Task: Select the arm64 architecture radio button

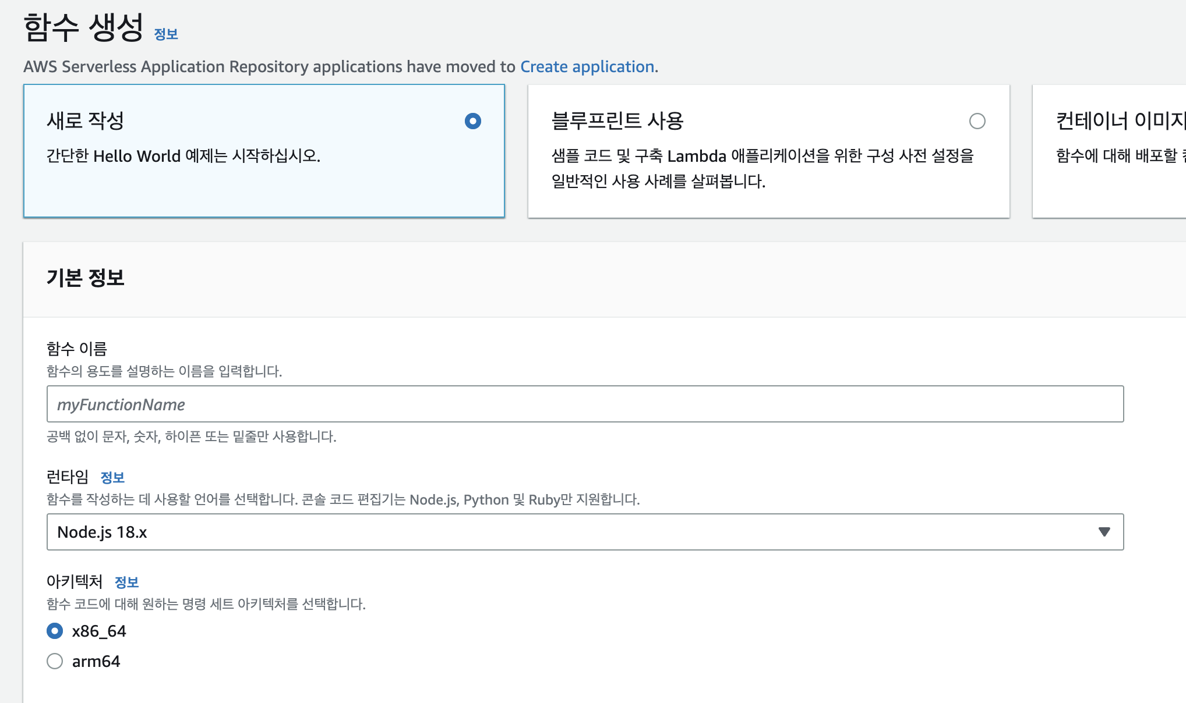Action: pos(55,661)
